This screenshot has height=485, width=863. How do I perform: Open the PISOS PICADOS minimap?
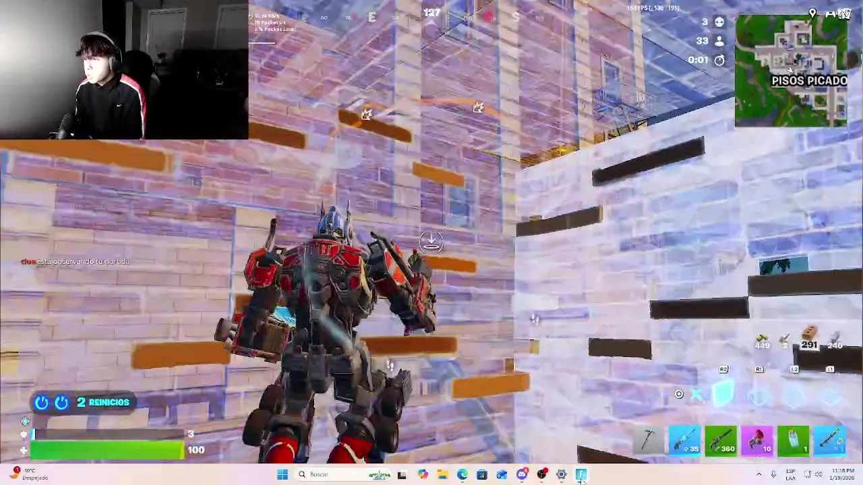pyautogui.click(x=791, y=71)
